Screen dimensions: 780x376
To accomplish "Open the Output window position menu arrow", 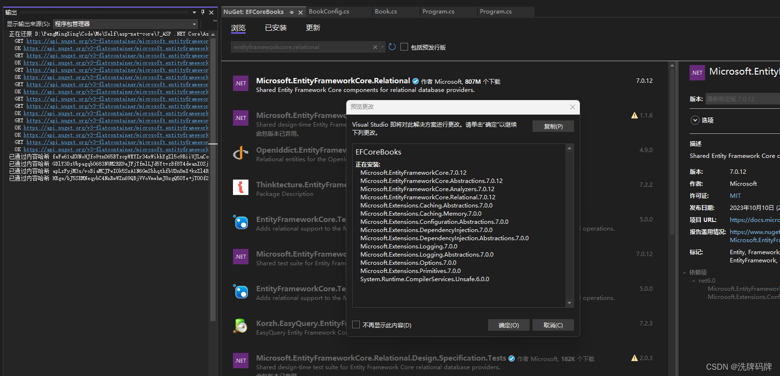I will pos(194,13).
